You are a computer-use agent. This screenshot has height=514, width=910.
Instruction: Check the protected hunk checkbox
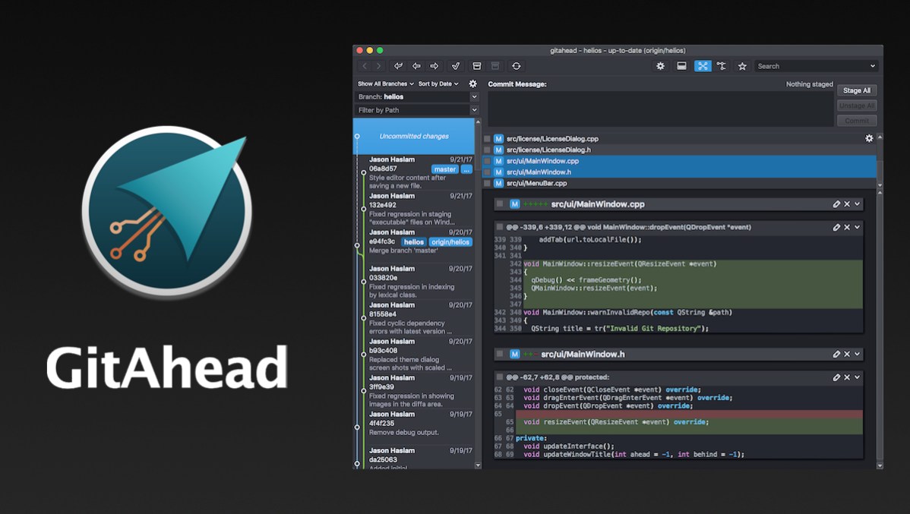click(x=500, y=377)
